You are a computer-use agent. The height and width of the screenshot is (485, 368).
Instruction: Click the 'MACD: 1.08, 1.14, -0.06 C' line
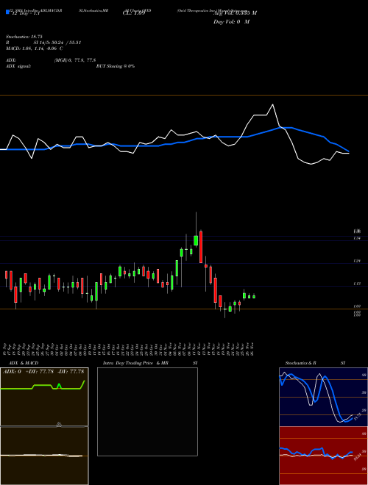coord(35,48)
